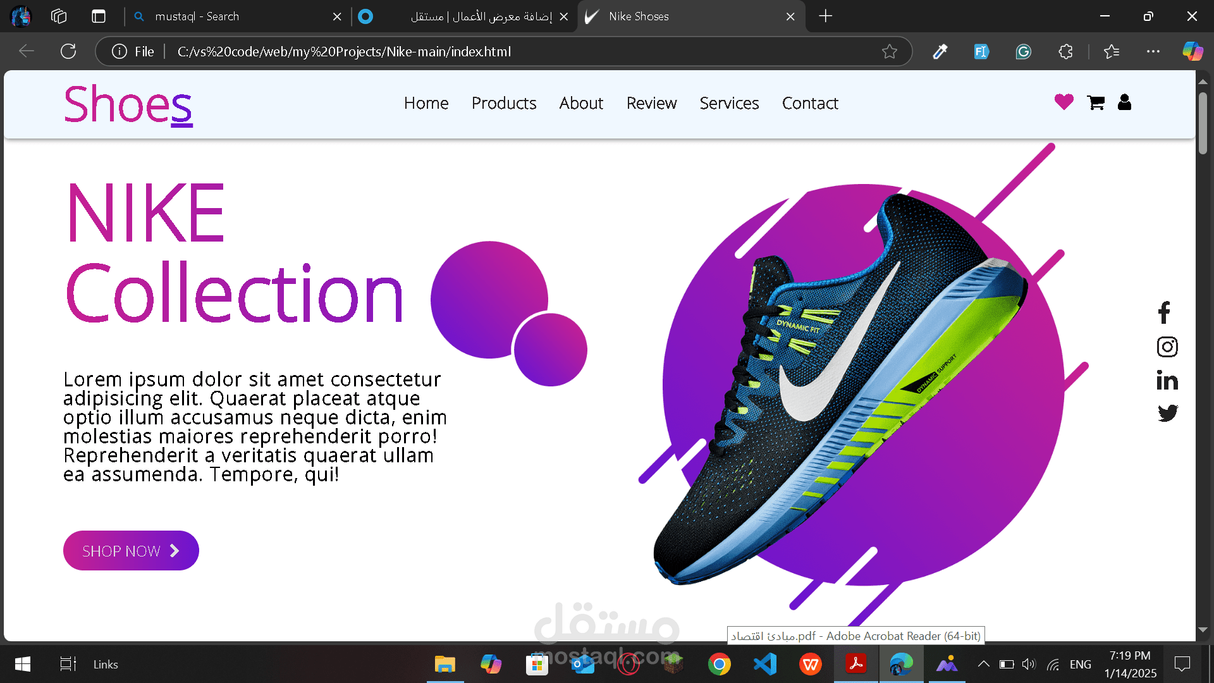Open the LinkedIn social icon
This screenshot has width=1214, height=683.
tap(1167, 380)
